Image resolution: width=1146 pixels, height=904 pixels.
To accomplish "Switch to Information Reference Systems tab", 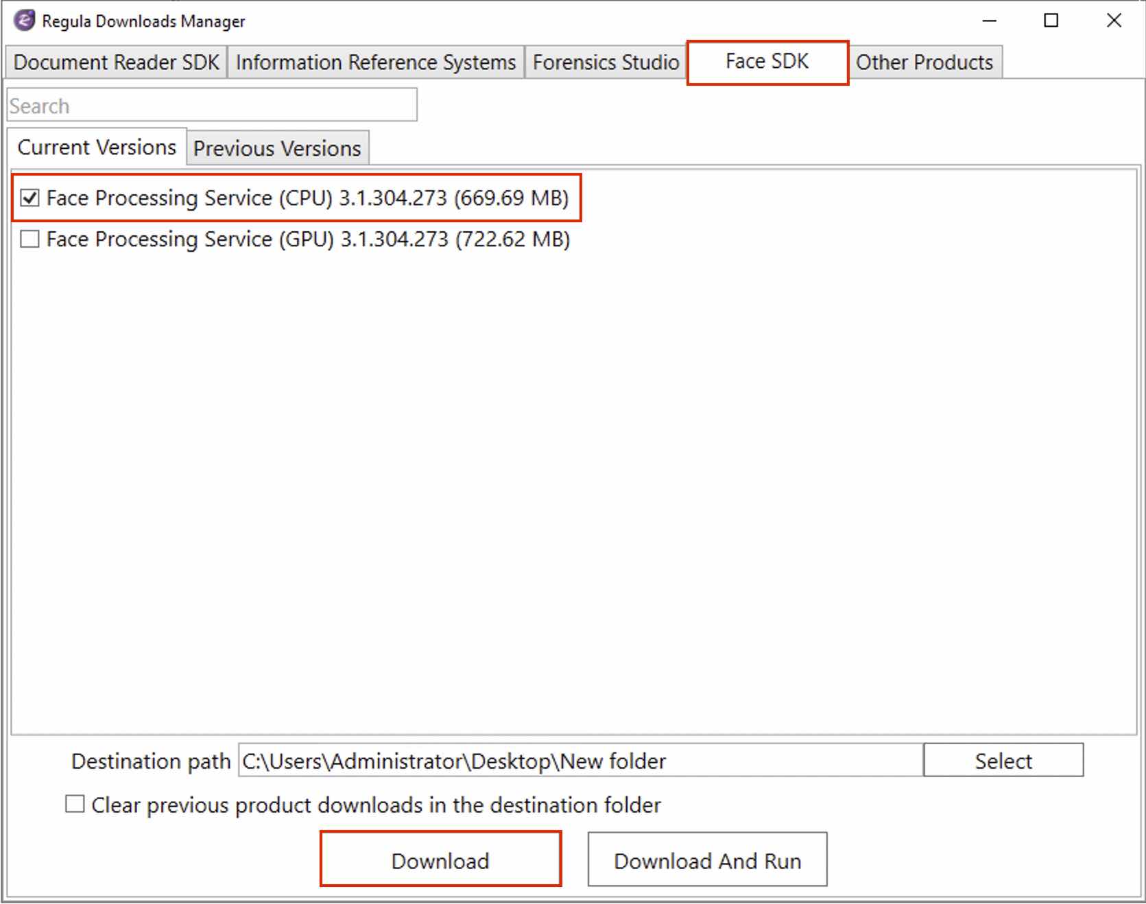I will 375,62.
